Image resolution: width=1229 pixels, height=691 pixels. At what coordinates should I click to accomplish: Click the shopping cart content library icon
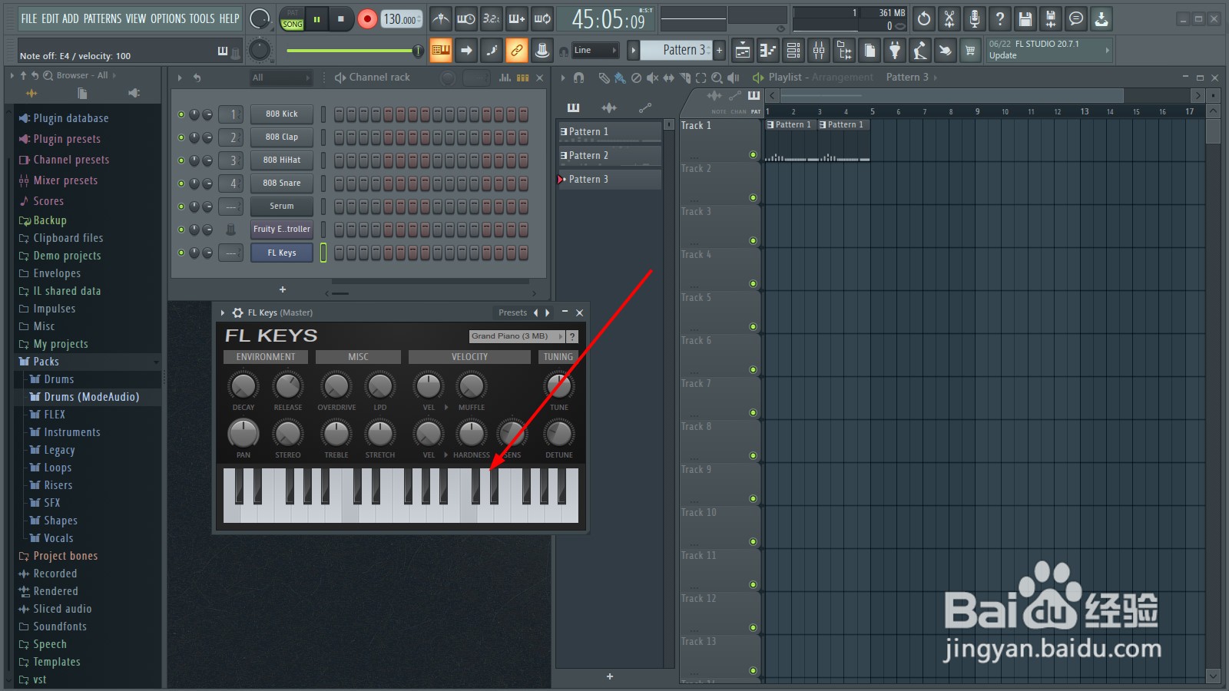click(971, 51)
